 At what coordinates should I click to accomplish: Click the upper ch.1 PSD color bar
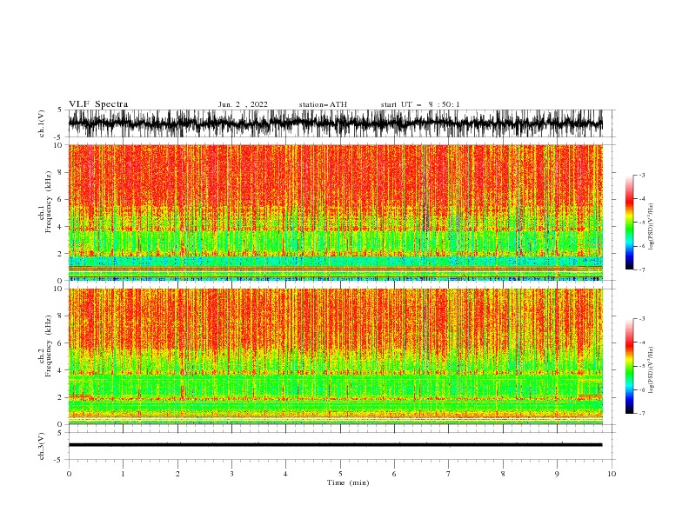tap(629, 223)
